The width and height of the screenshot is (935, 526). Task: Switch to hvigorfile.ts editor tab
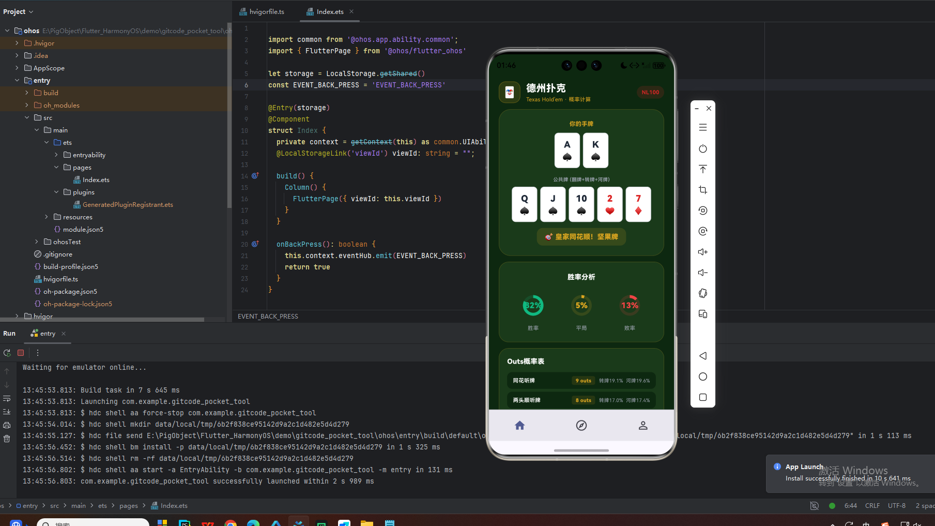coord(262,11)
